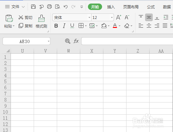Click inside the formula bar
The height and width of the screenshot is (132, 173).
(x=127, y=41)
